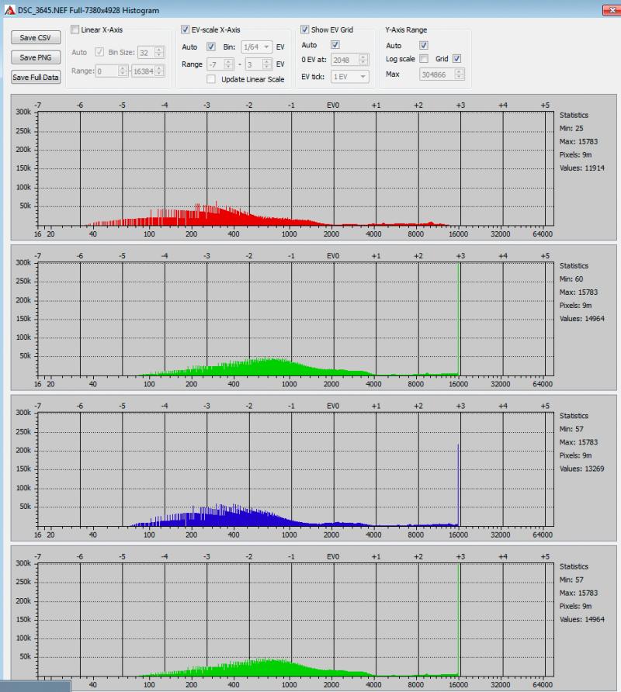
Task: Open the EV tick 1 EV dropdown
Action: point(350,77)
